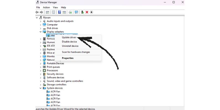Viewport: 220px width, 110px height.
Task: Open the Action menu
Action: (x=46, y=7)
